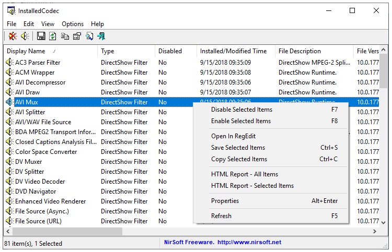Click the floppy disk Save icon
Image resolution: width=392 pixels, height=252 pixels.
click(41, 36)
